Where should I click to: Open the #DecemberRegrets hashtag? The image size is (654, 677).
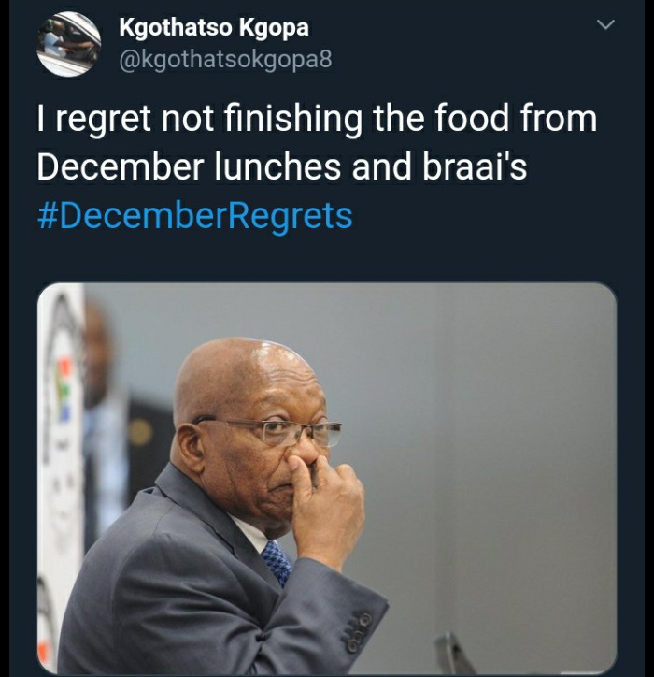[195, 216]
